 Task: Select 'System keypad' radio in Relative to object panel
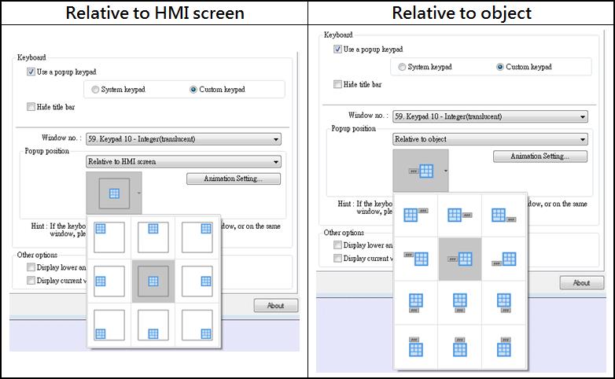tap(402, 68)
